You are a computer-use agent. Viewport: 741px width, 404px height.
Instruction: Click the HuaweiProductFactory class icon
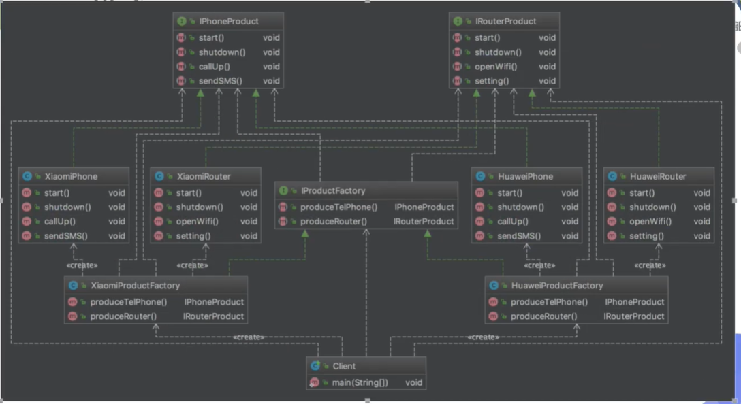coord(493,286)
